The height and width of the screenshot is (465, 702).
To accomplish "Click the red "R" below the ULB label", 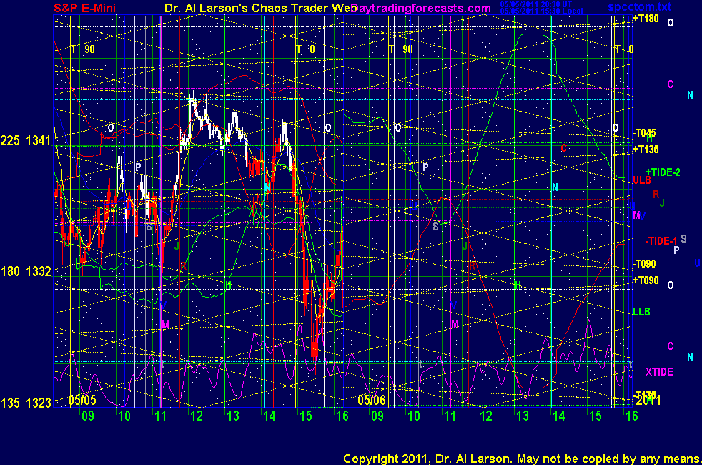I will [x=656, y=195].
